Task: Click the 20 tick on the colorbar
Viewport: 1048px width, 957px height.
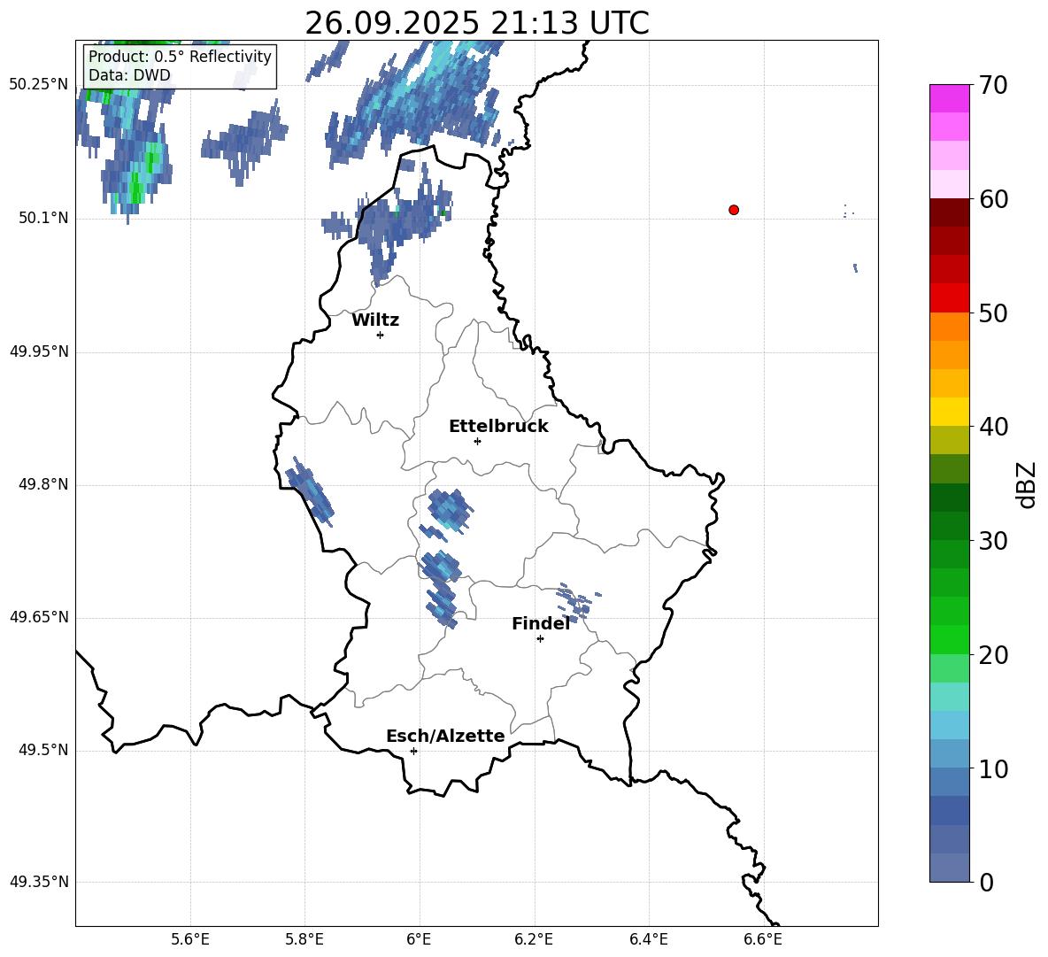Action: pos(993,655)
